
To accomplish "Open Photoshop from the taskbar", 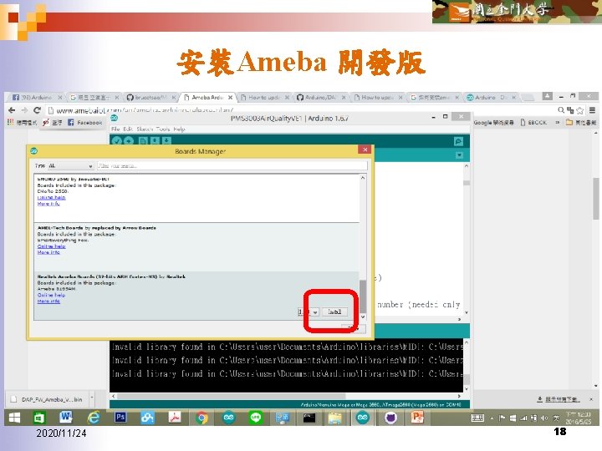I will [120, 417].
